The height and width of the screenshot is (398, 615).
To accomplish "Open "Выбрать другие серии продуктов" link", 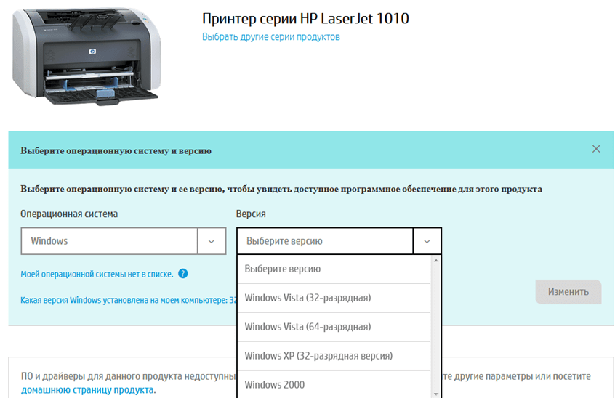I will click(270, 37).
